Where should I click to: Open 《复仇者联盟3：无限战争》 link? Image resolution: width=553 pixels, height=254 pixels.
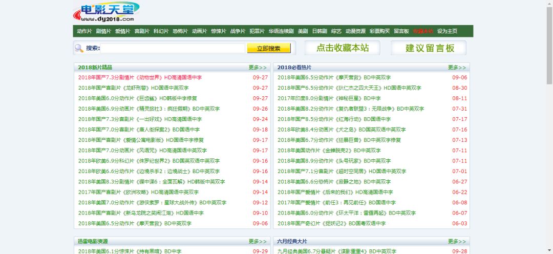pyautogui.click(x=351, y=109)
